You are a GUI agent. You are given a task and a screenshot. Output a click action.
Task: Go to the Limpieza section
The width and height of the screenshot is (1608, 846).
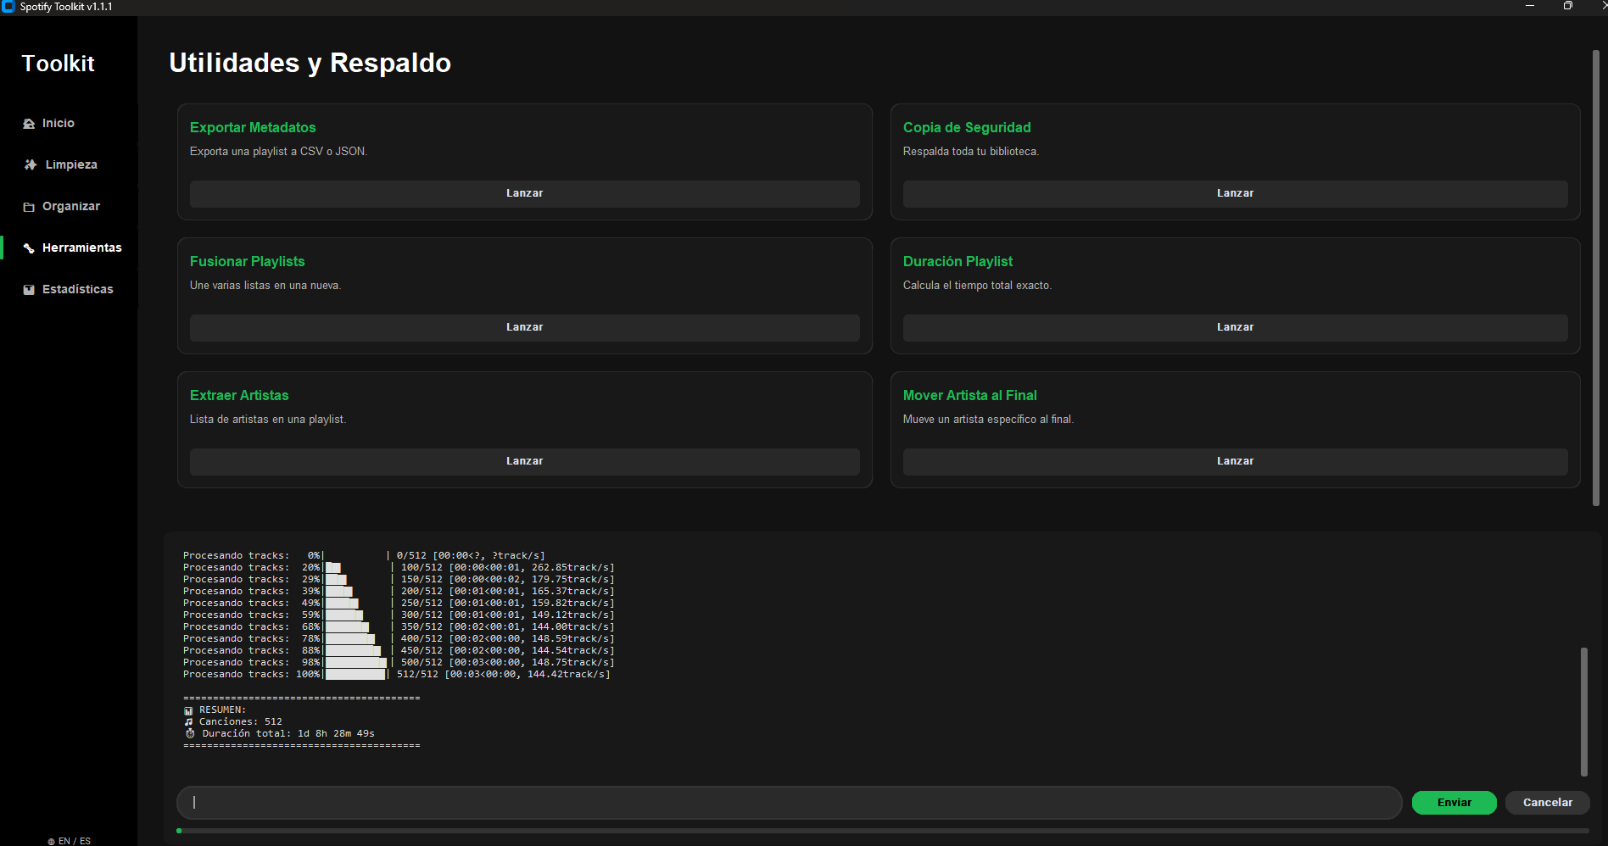tap(71, 165)
